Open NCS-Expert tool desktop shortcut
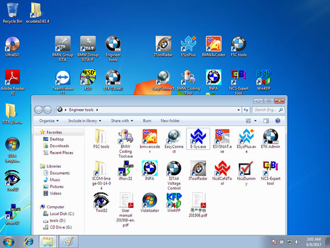This screenshot has width=330, height=248. [239, 82]
